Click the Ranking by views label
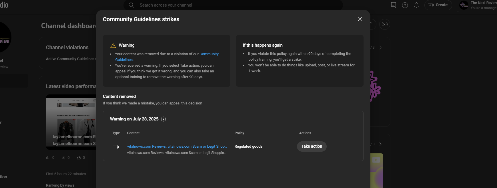This screenshot has height=188, width=497. (60, 185)
